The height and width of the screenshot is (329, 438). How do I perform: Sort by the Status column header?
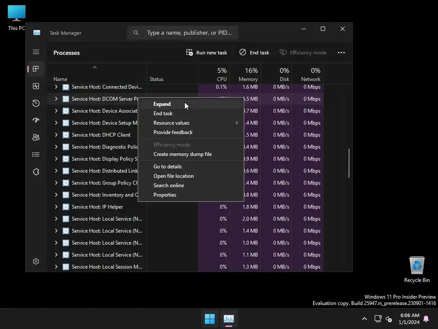pos(172,74)
